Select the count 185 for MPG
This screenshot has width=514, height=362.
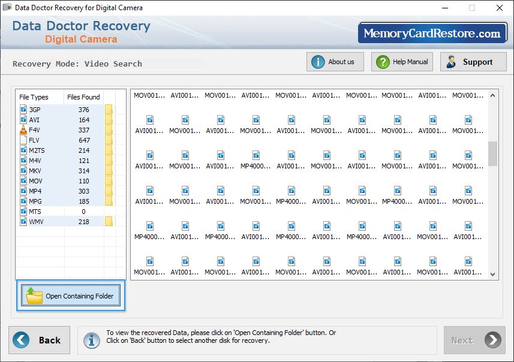click(x=84, y=201)
